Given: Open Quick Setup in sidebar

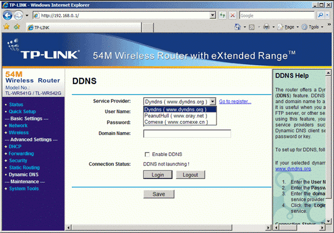Looking at the screenshot, I should point(22,111).
